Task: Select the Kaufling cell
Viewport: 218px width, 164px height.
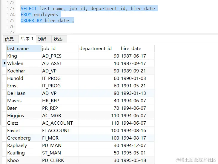Action: click(x=24, y=153)
